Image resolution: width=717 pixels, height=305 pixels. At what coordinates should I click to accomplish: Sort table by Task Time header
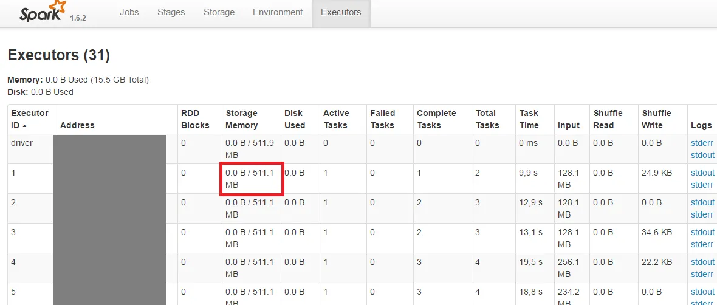click(529, 119)
